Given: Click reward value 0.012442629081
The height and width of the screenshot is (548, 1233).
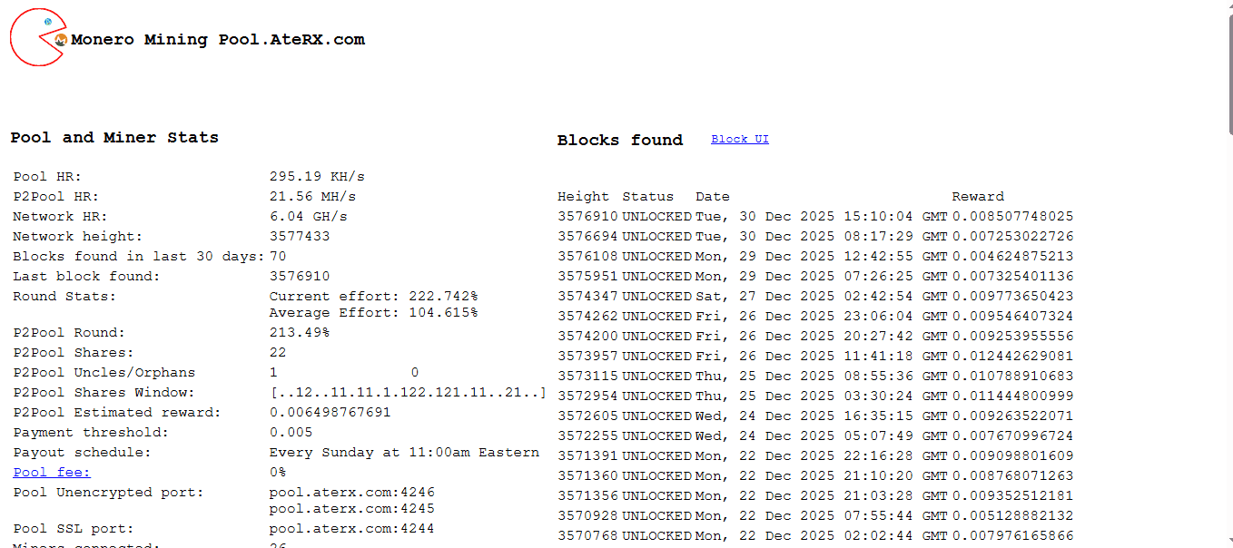Looking at the screenshot, I should pyautogui.click(x=1012, y=356).
